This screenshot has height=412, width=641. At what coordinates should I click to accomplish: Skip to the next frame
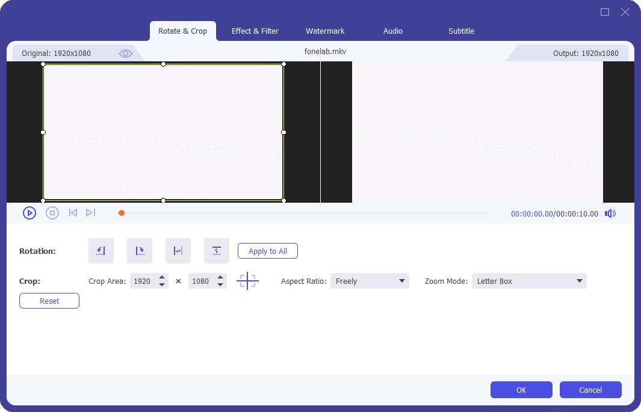91,213
